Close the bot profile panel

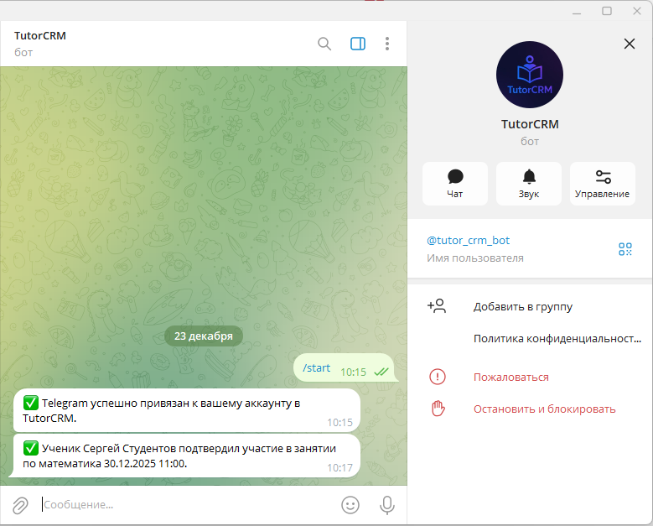coord(630,44)
